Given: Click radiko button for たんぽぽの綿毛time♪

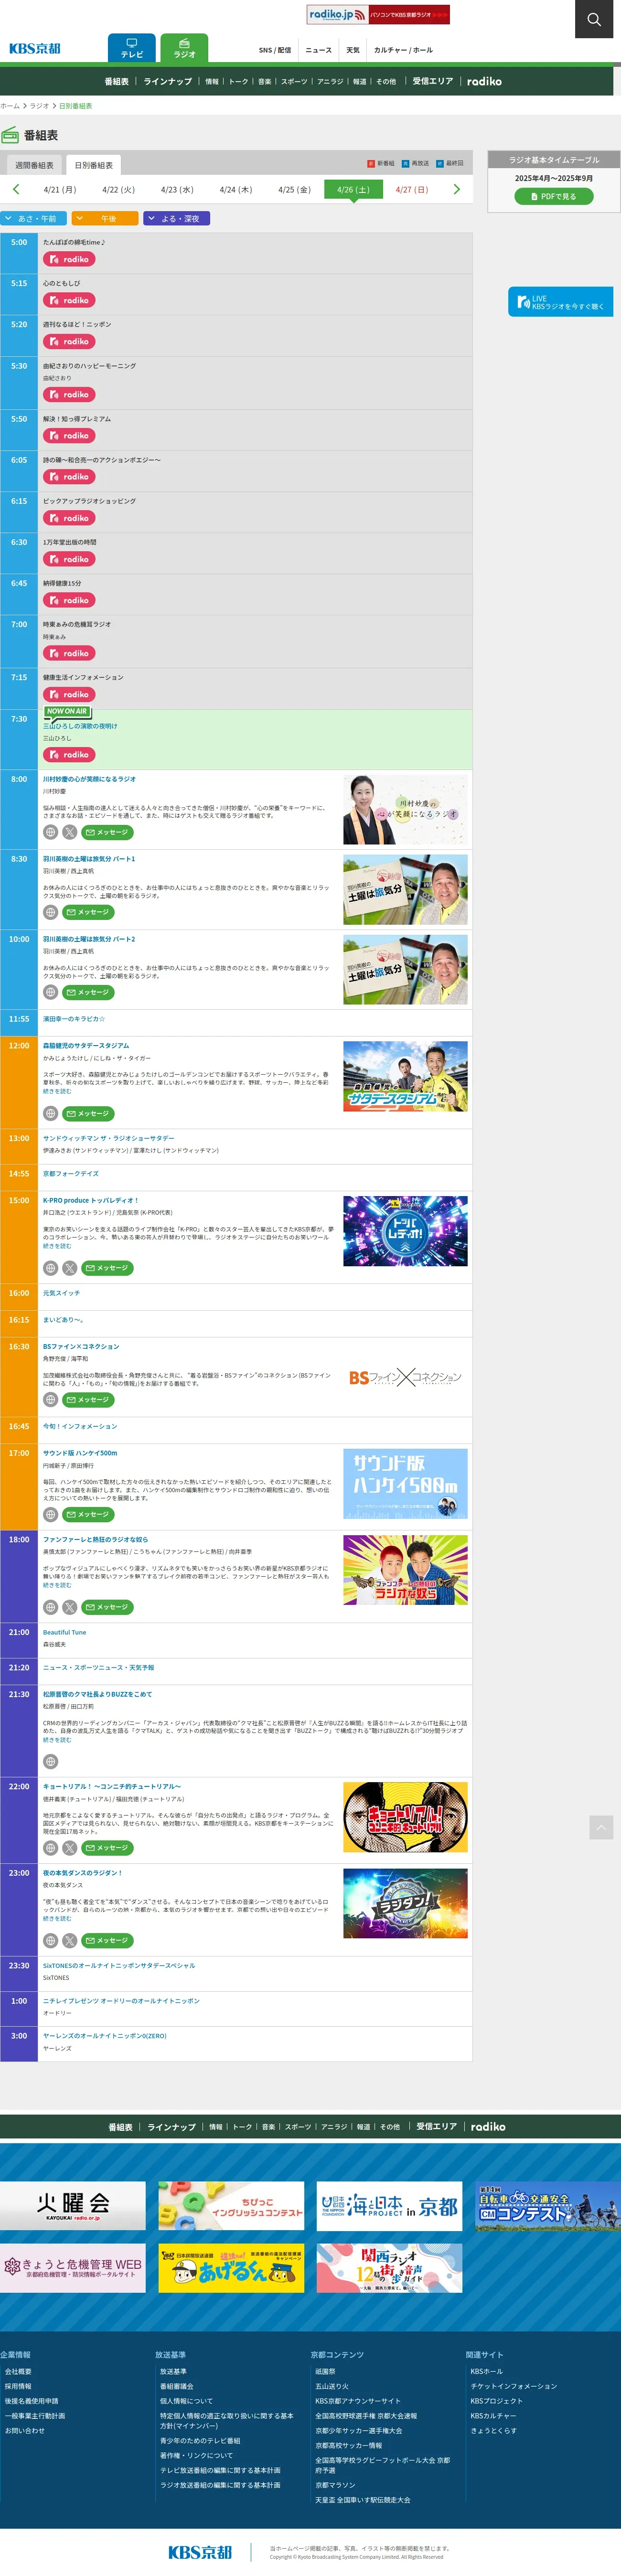Looking at the screenshot, I should [69, 259].
